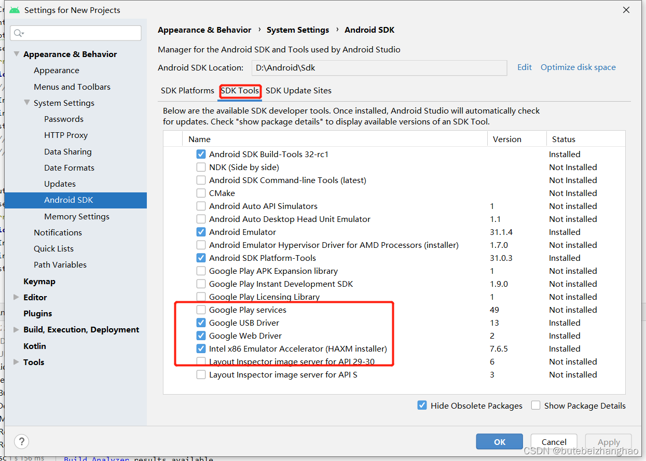The width and height of the screenshot is (646, 461).
Task: Click the help question mark icon
Action: tap(21, 441)
